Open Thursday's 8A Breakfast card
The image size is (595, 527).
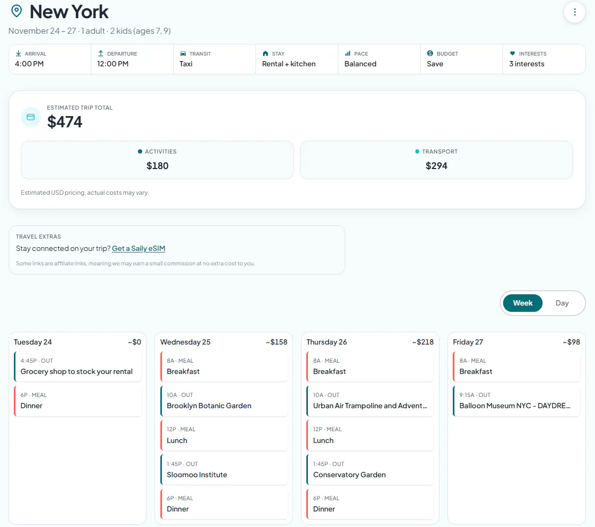pyautogui.click(x=370, y=366)
